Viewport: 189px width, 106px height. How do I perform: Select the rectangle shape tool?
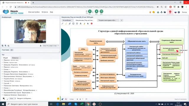73,24
